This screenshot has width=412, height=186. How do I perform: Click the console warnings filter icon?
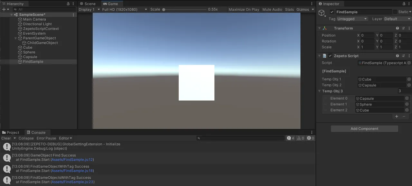pos(299,138)
